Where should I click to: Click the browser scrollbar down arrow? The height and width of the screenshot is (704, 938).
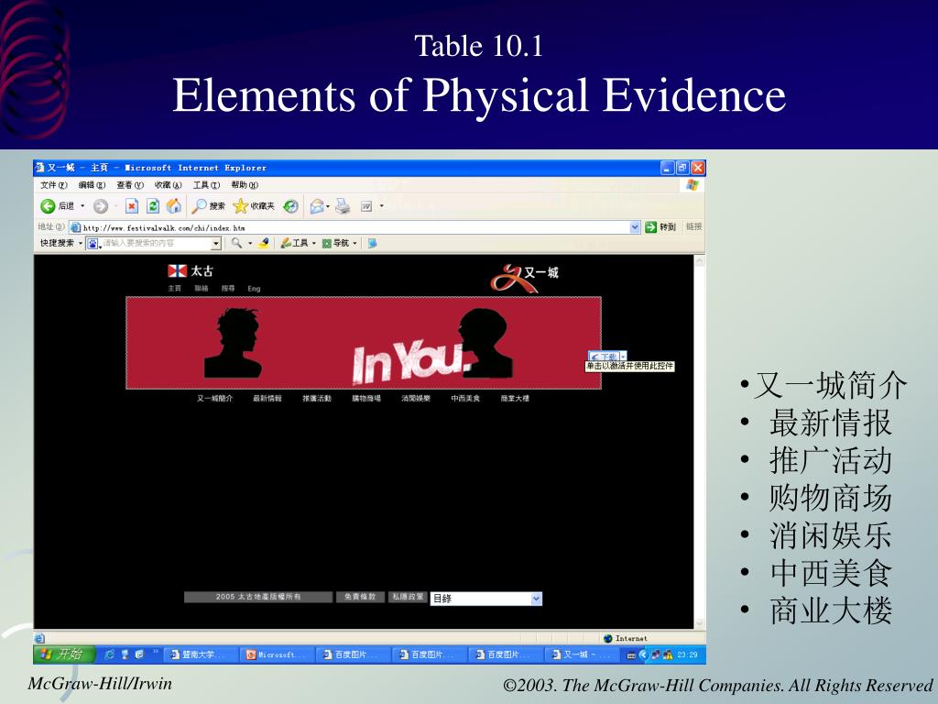pyautogui.click(x=700, y=623)
